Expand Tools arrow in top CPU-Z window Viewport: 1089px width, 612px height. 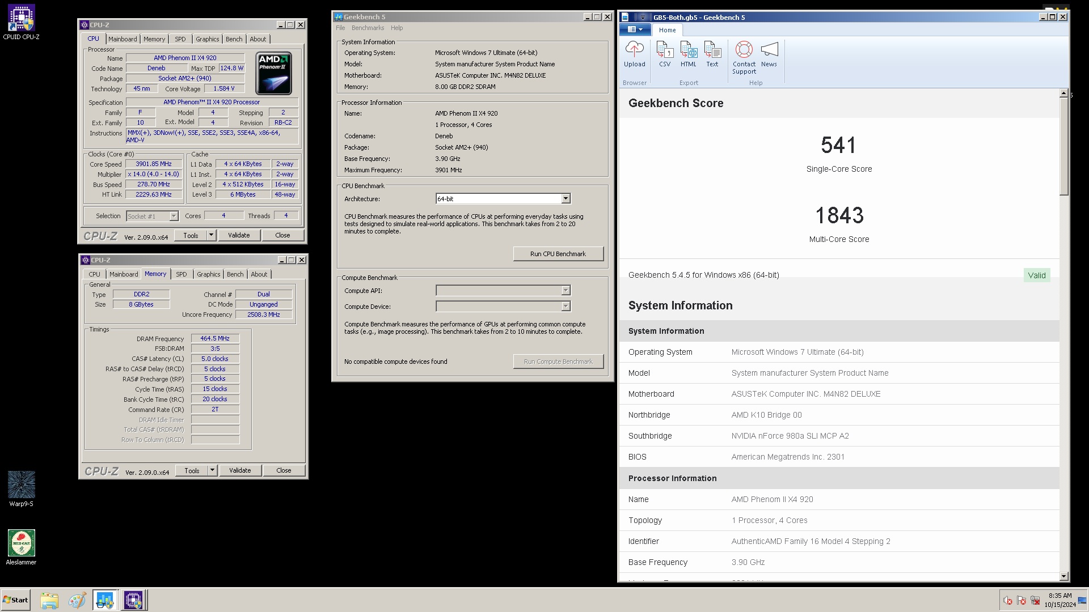[211, 235]
